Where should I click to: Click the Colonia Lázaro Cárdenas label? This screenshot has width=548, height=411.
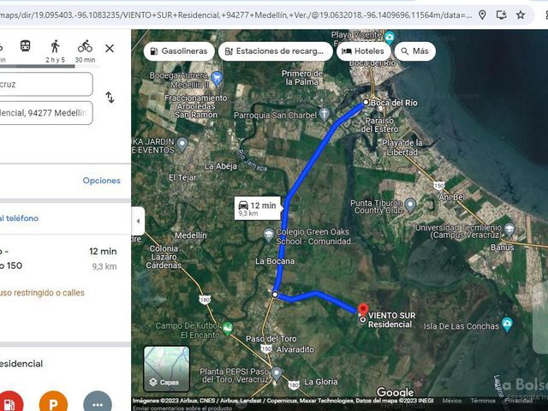coord(164,257)
